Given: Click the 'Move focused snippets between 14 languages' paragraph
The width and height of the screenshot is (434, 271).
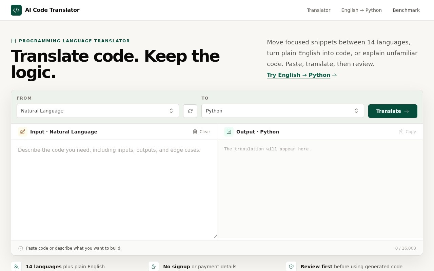Looking at the screenshot, I should 342,53.
